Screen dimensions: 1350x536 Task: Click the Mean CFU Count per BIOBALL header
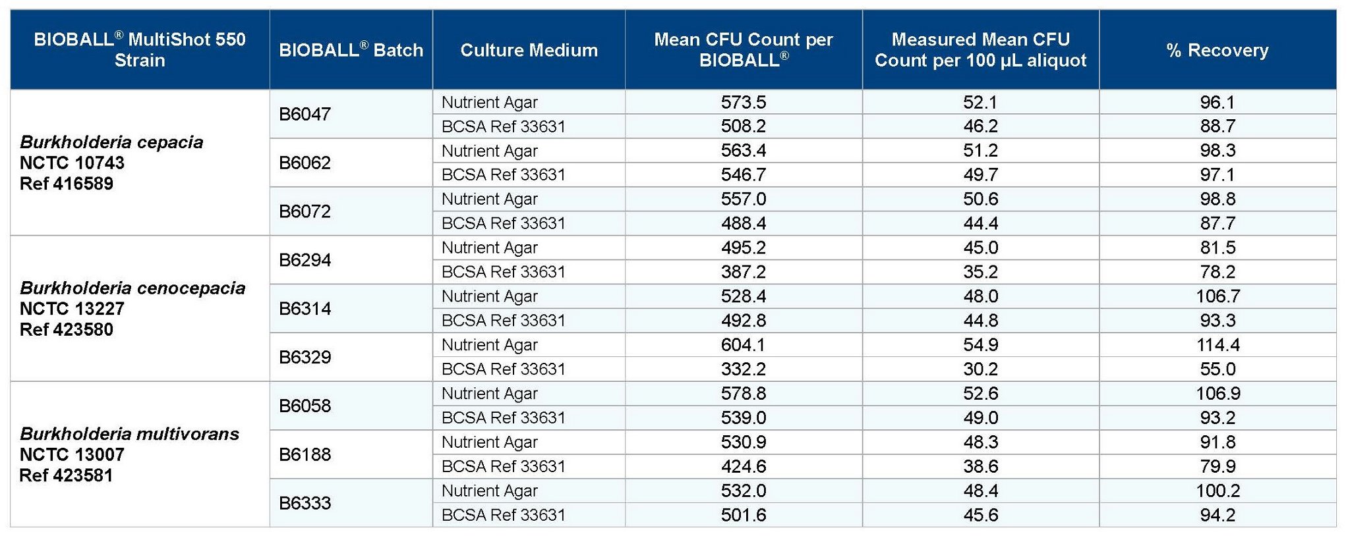coord(743,50)
